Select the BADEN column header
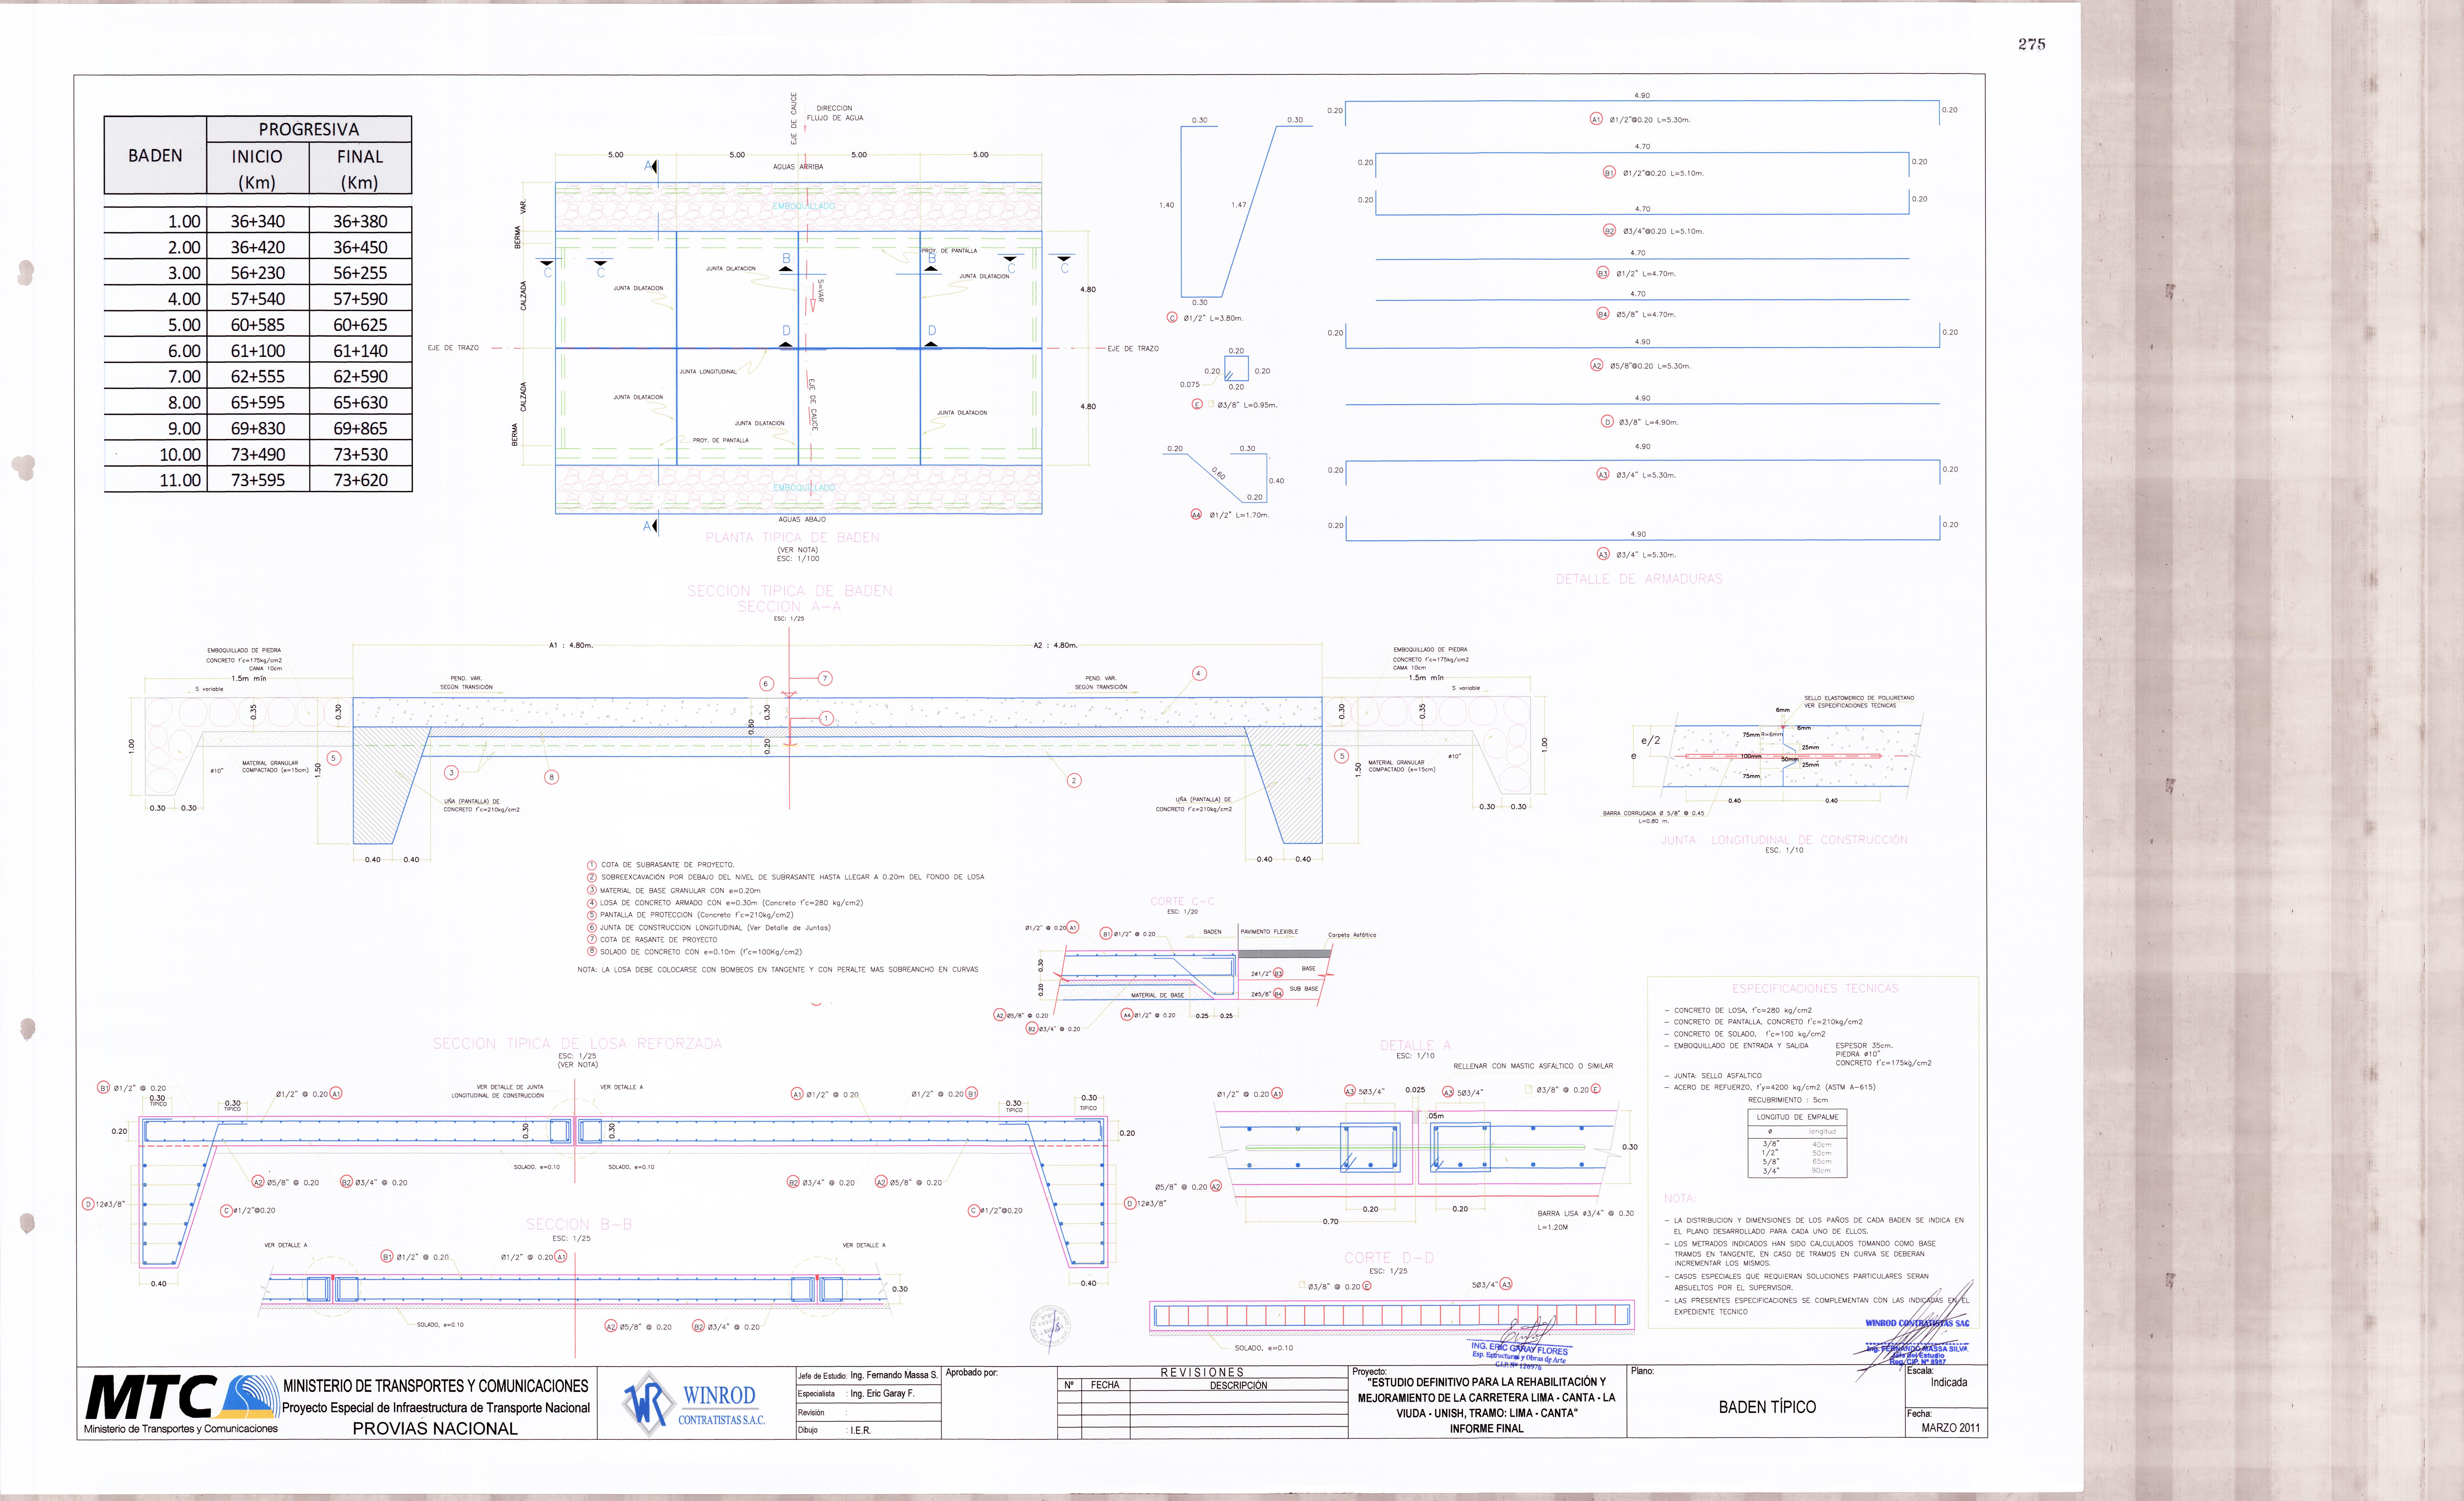2464x1501 pixels. coord(155,155)
